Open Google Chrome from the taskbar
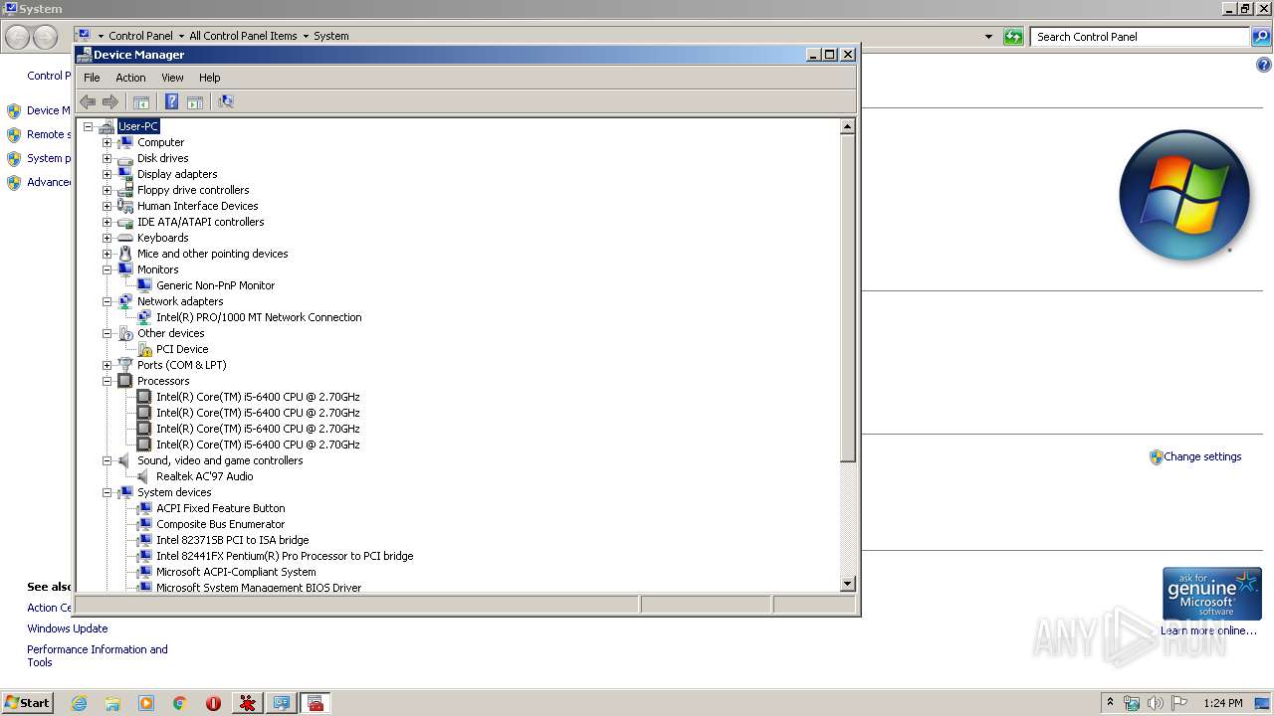 pyautogui.click(x=179, y=703)
